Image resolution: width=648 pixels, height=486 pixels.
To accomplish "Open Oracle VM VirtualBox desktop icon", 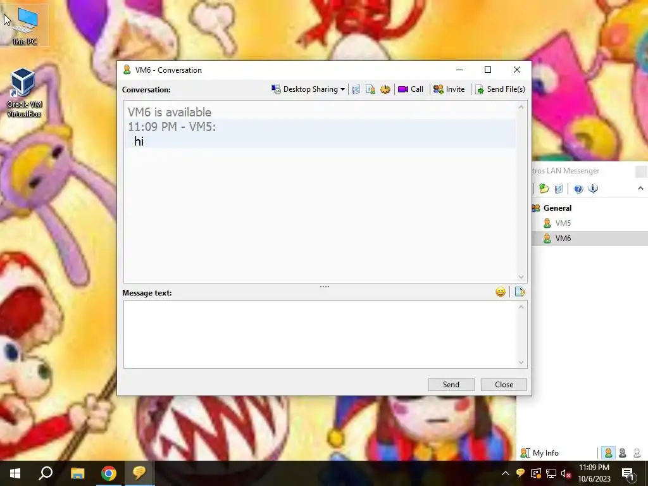I will (24, 93).
